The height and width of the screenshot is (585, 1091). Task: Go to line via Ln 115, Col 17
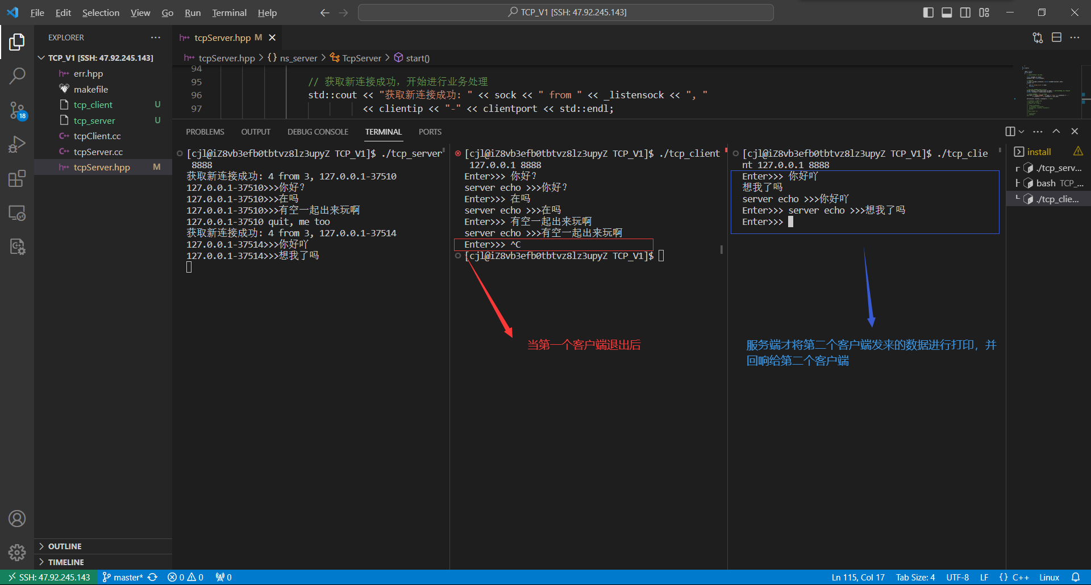coord(858,577)
